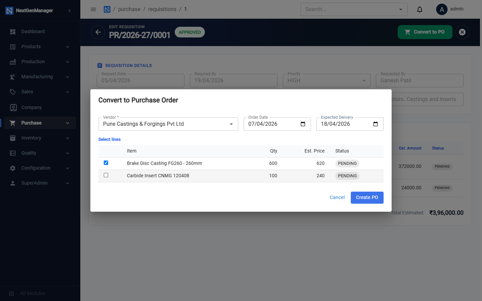Collapse the sidebar with the chevron arrow
This screenshot has height=301, width=482.
pyautogui.click(x=70, y=11)
